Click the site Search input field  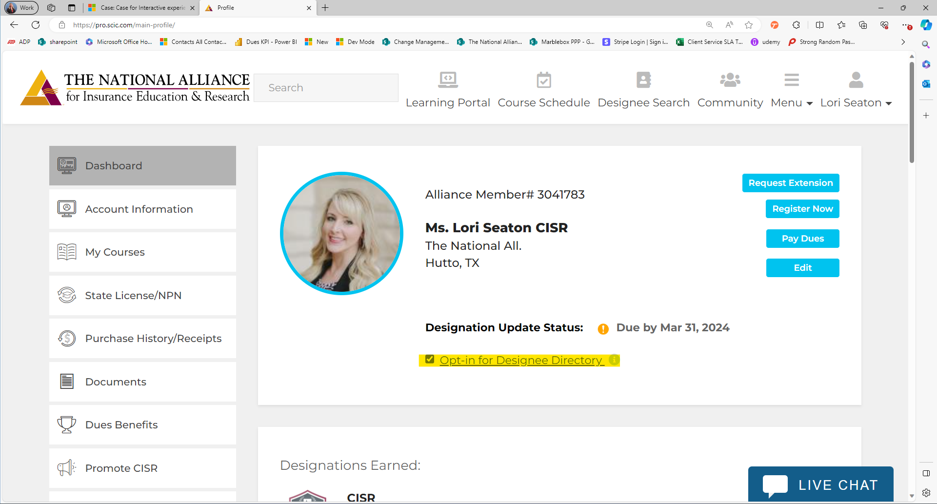[x=326, y=88]
